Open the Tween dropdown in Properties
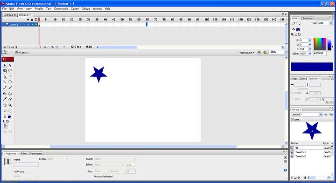This screenshot has width=336, height=183. [57, 159]
